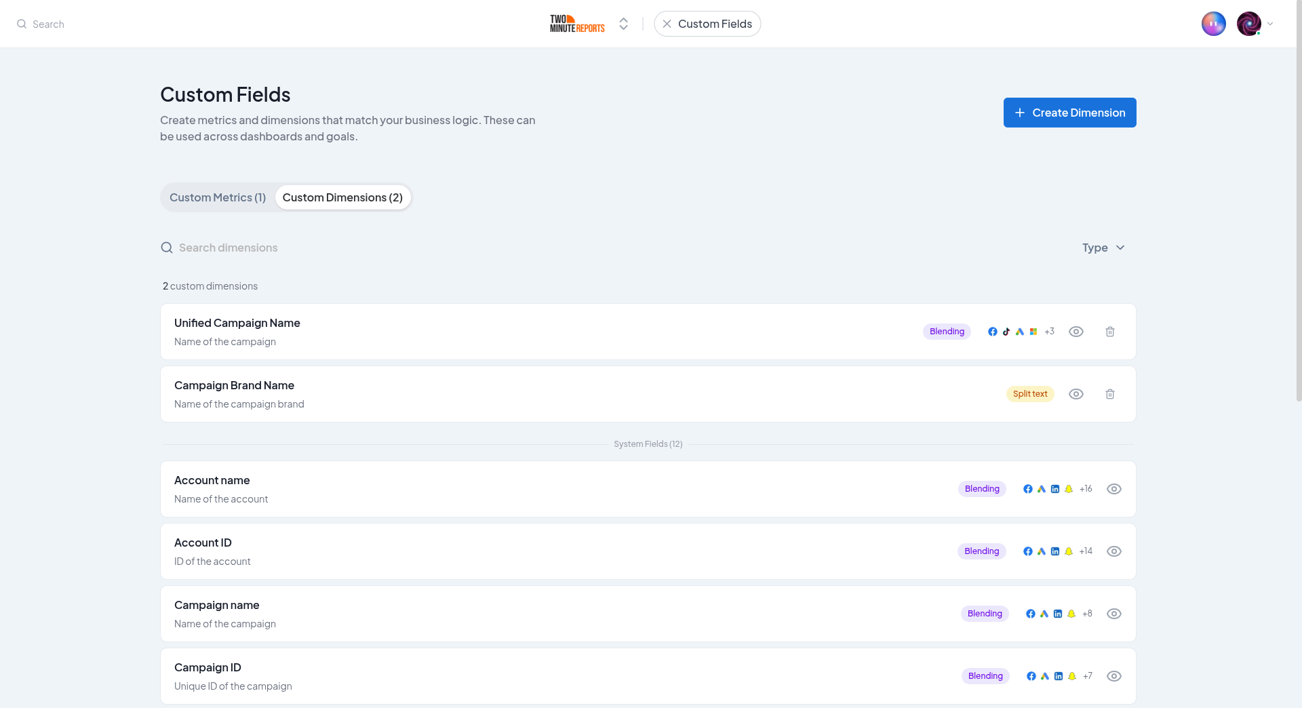This screenshot has width=1302, height=708.
Task: Expand the workspace switcher chevrons
Action: 623,24
